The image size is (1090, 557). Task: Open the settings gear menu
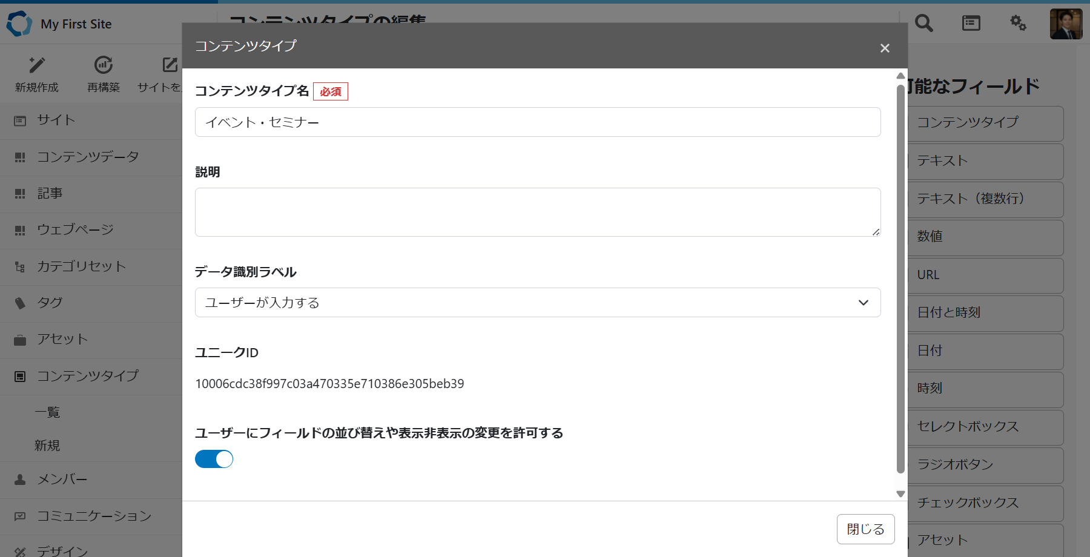1018,23
